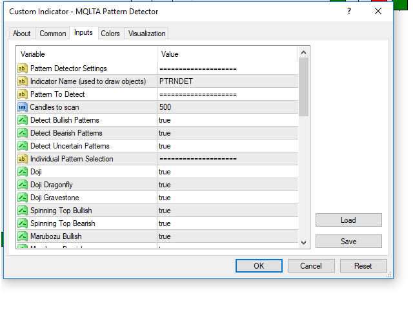Click the OK button
The image size is (413, 310).
[259, 265]
